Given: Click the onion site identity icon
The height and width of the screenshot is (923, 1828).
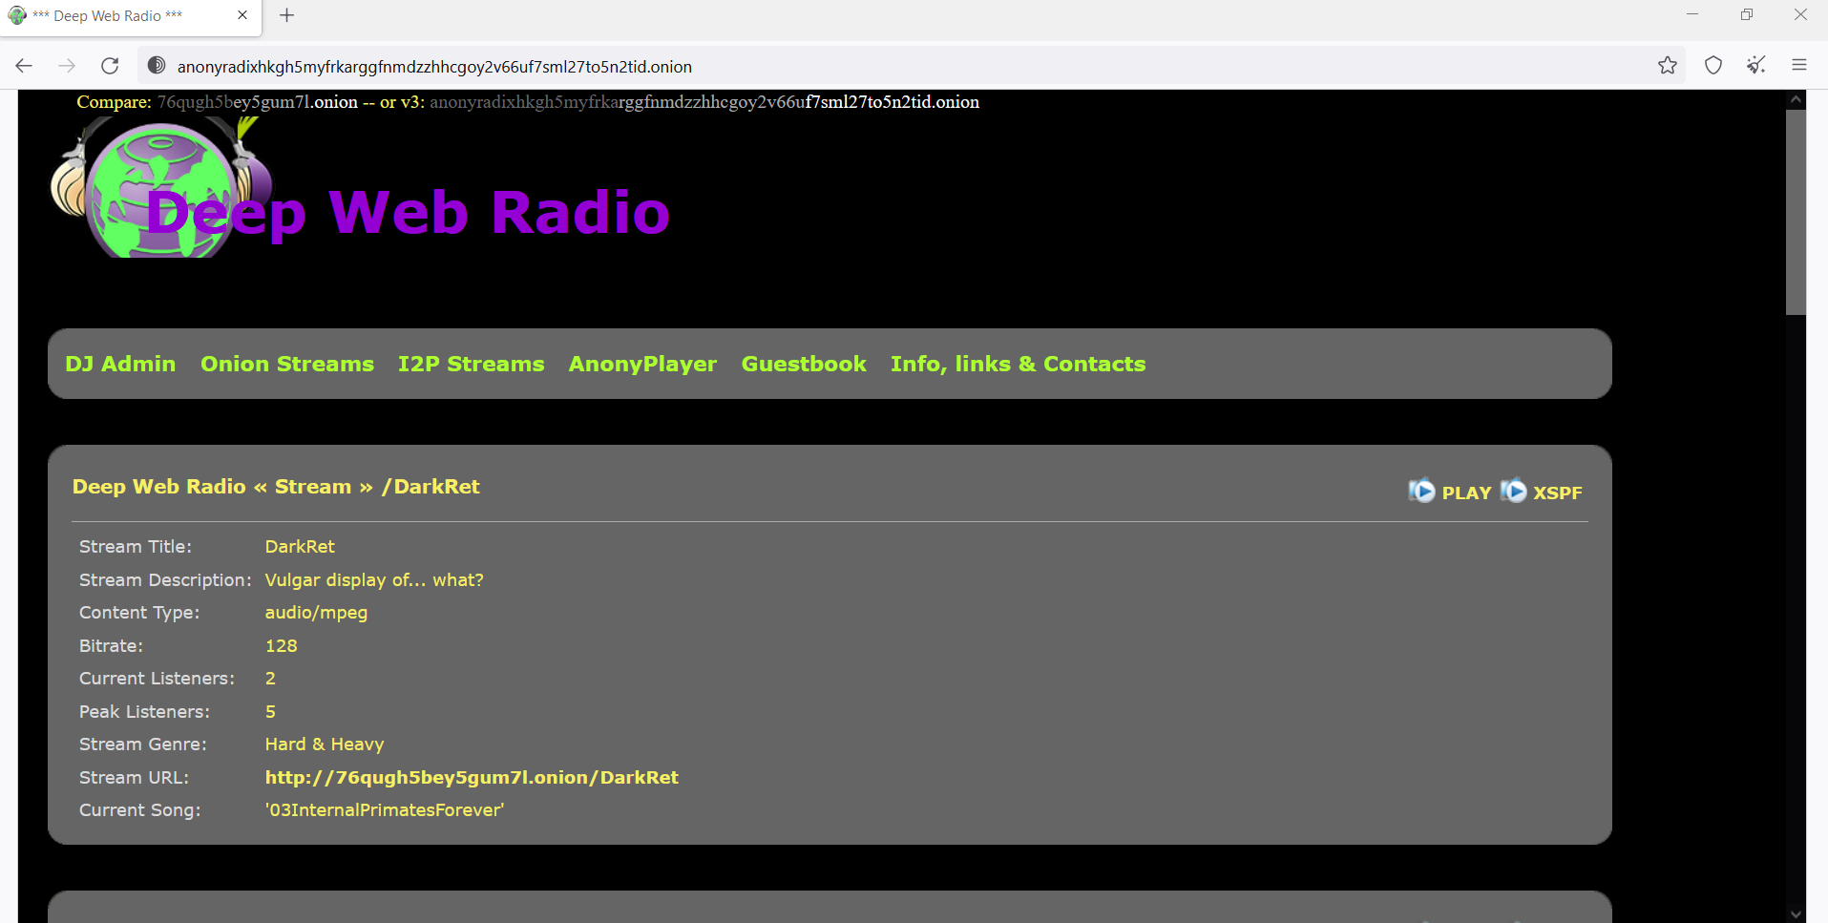Looking at the screenshot, I should tap(157, 66).
